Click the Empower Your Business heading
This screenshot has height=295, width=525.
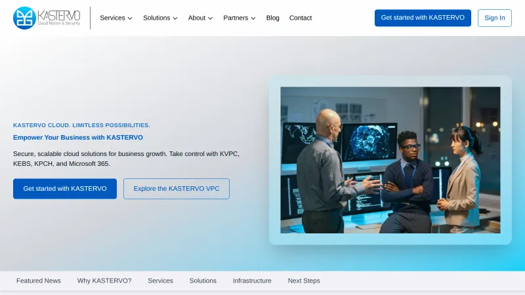[78, 138]
